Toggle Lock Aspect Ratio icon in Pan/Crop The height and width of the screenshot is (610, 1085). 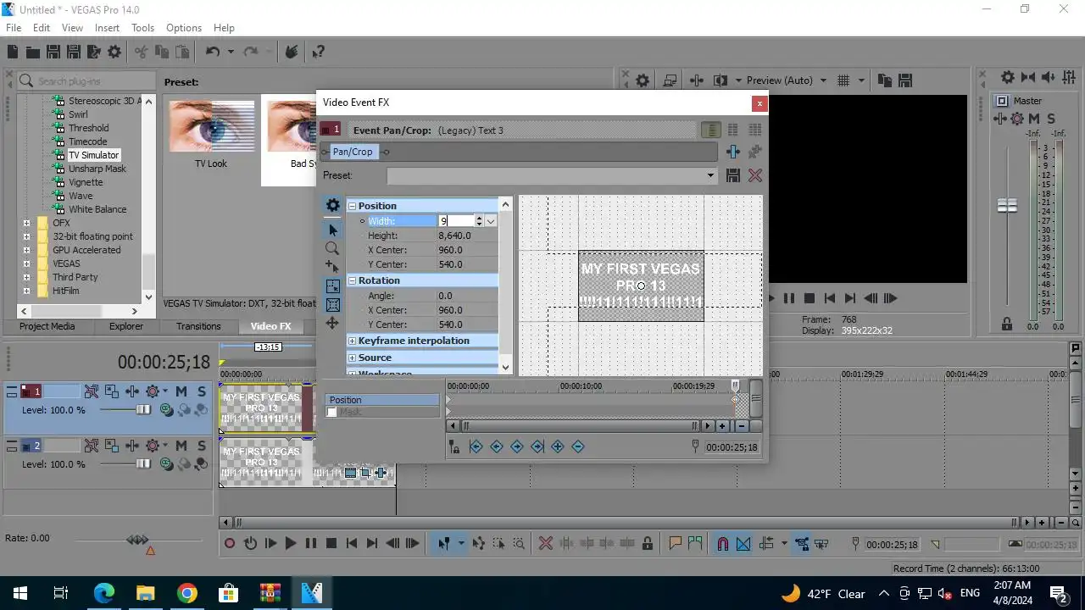pyautogui.click(x=332, y=286)
